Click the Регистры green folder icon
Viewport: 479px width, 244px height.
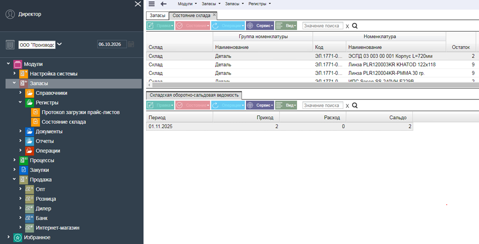point(30,103)
